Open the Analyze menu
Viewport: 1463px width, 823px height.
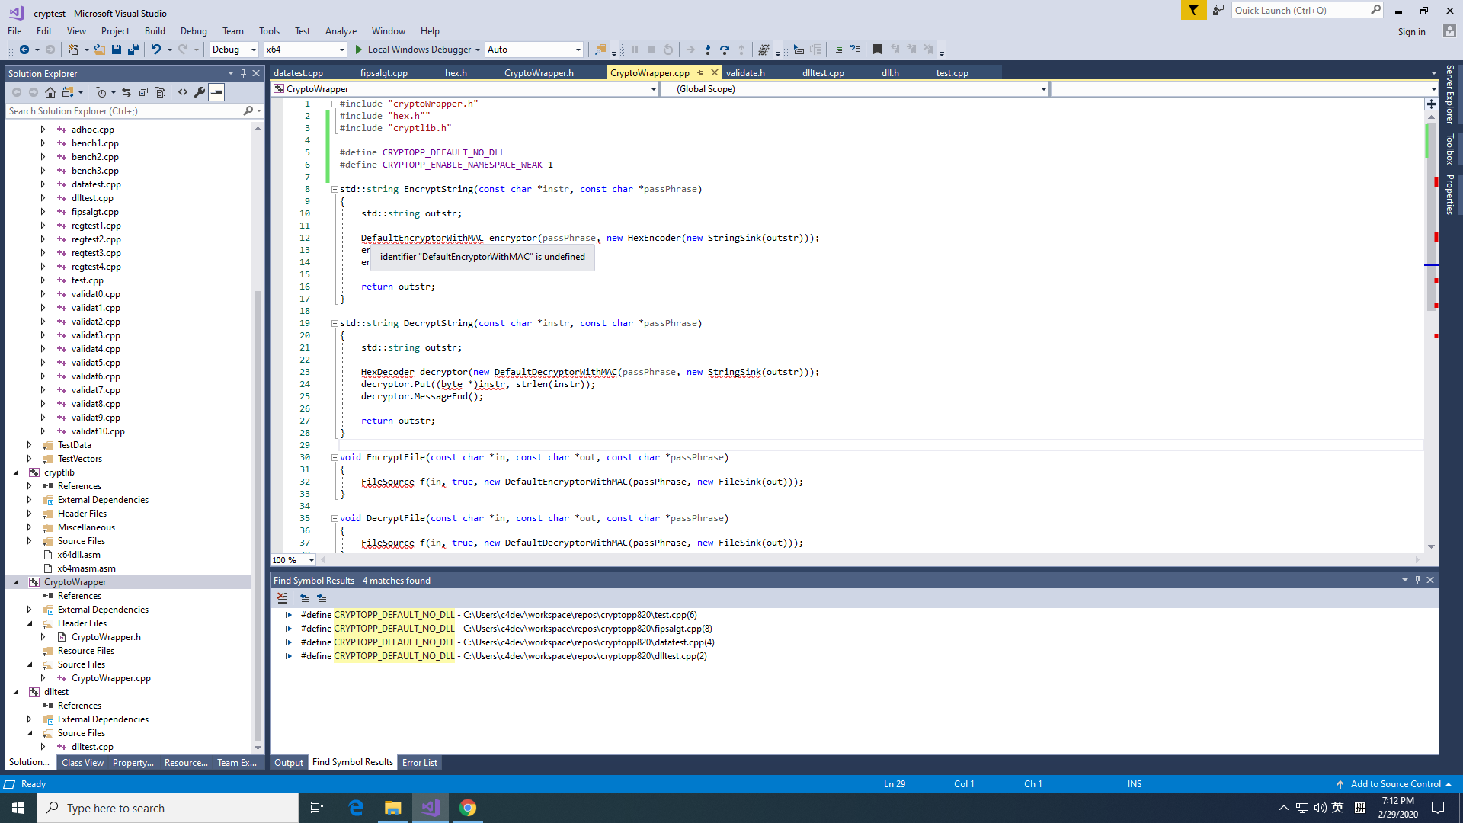click(341, 31)
